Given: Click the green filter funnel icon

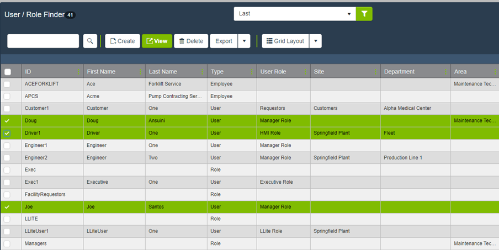Looking at the screenshot, I should (364, 14).
